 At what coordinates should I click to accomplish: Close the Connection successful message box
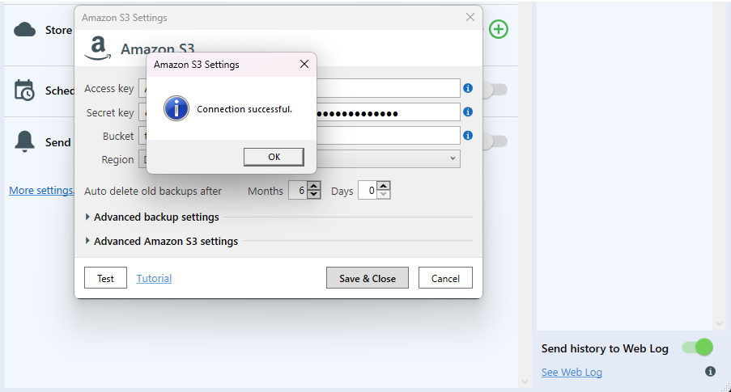[x=304, y=64]
